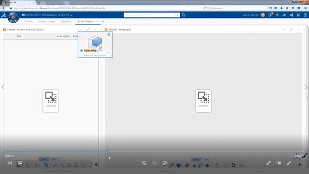This screenshot has height=174, width=309.
Task: Click the picture-in-picture icon in video bar
Action: 279,163
